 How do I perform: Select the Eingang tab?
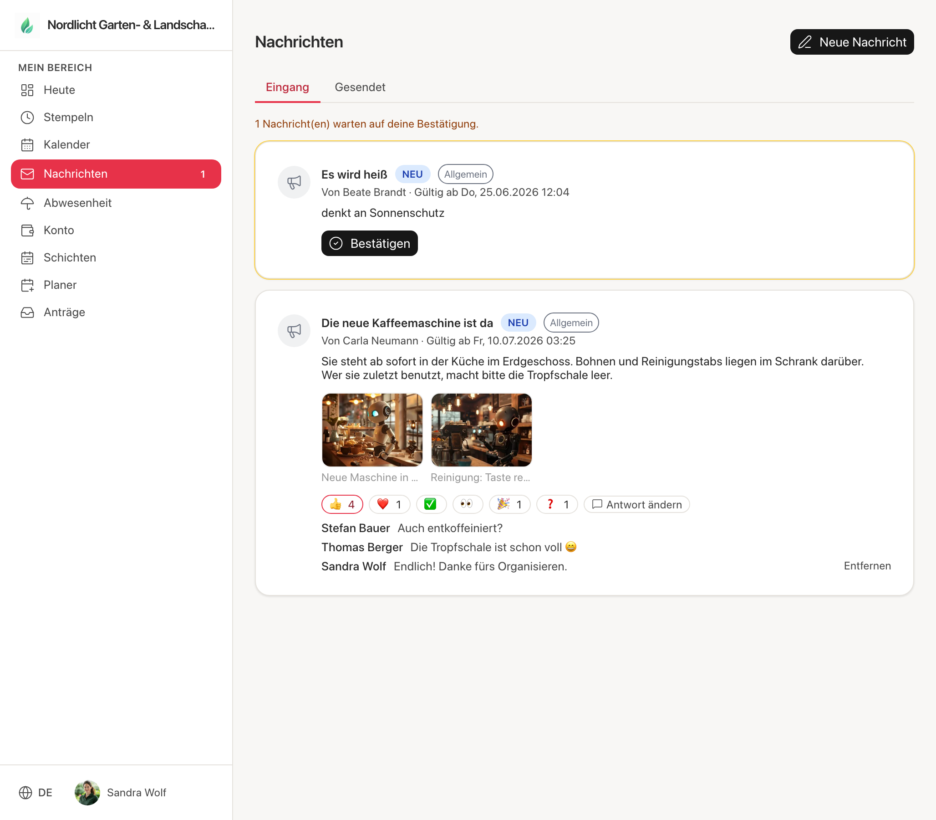287,87
